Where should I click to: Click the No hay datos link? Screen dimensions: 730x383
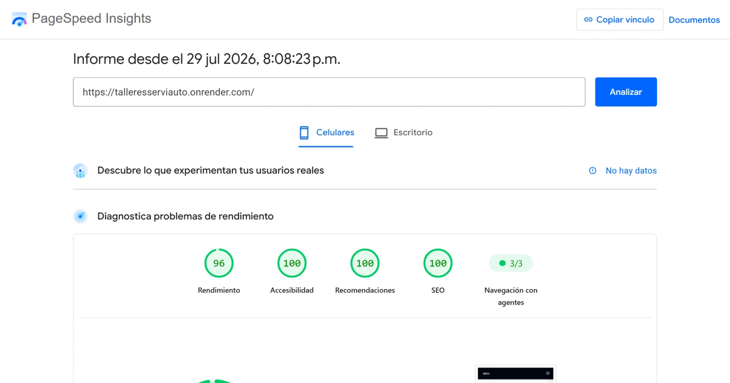pos(631,171)
